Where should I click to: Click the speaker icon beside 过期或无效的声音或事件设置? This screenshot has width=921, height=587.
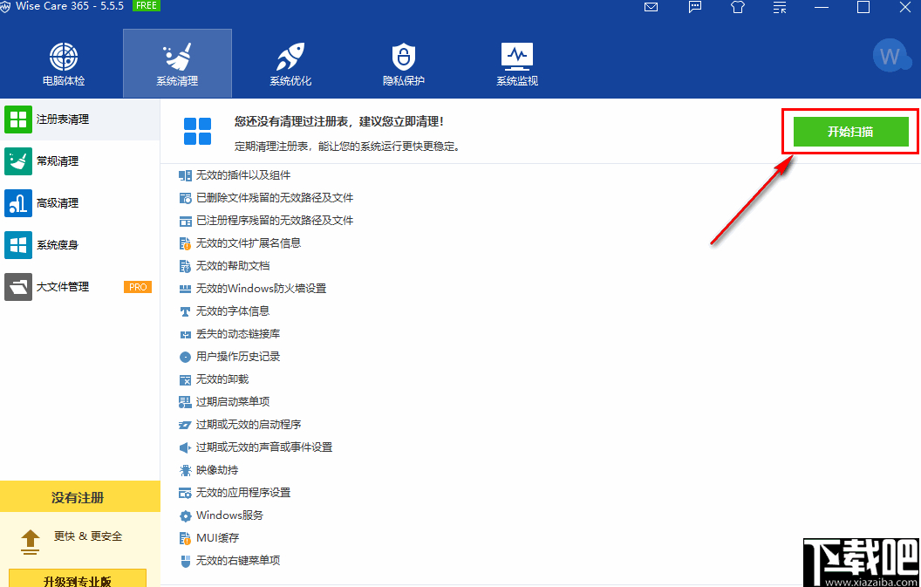click(x=185, y=447)
